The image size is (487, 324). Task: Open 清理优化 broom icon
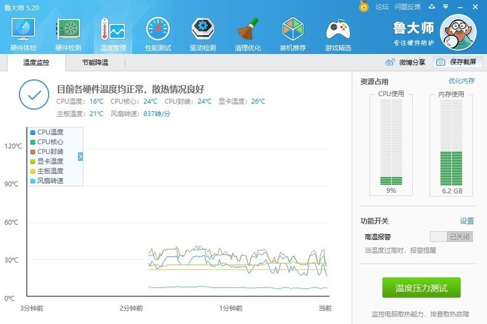[248, 29]
